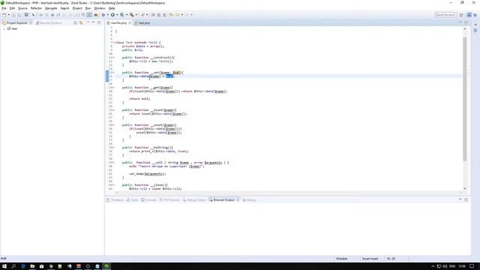The height and width of the screenshot is (270, 480).
Task: Minimize the Project Explorer panel
Action: pos(93,22)
